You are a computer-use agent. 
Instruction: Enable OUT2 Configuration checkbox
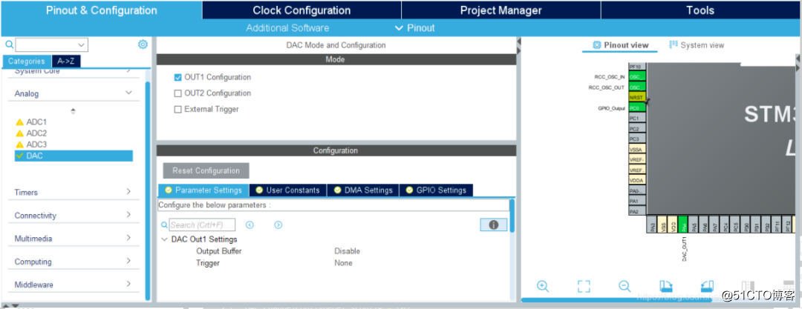click(178, 93)
